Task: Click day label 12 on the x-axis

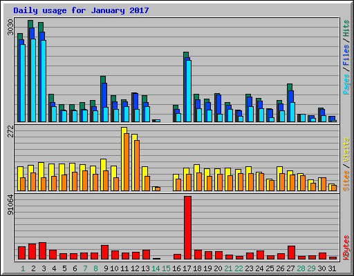Action: pos(135,268)
